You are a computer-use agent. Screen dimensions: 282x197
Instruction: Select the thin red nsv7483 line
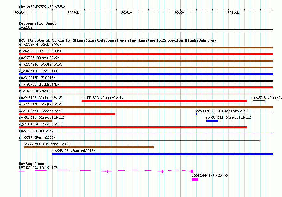tap(146, 94)
